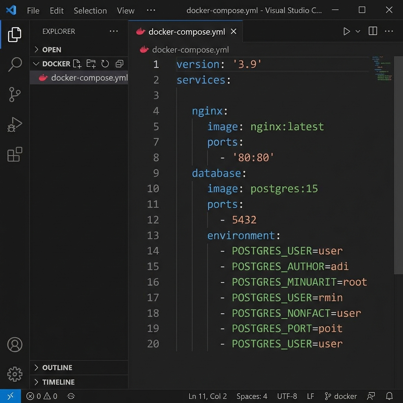
Task: Open the Run dropdown next to the play button
Action: point(357,31)
